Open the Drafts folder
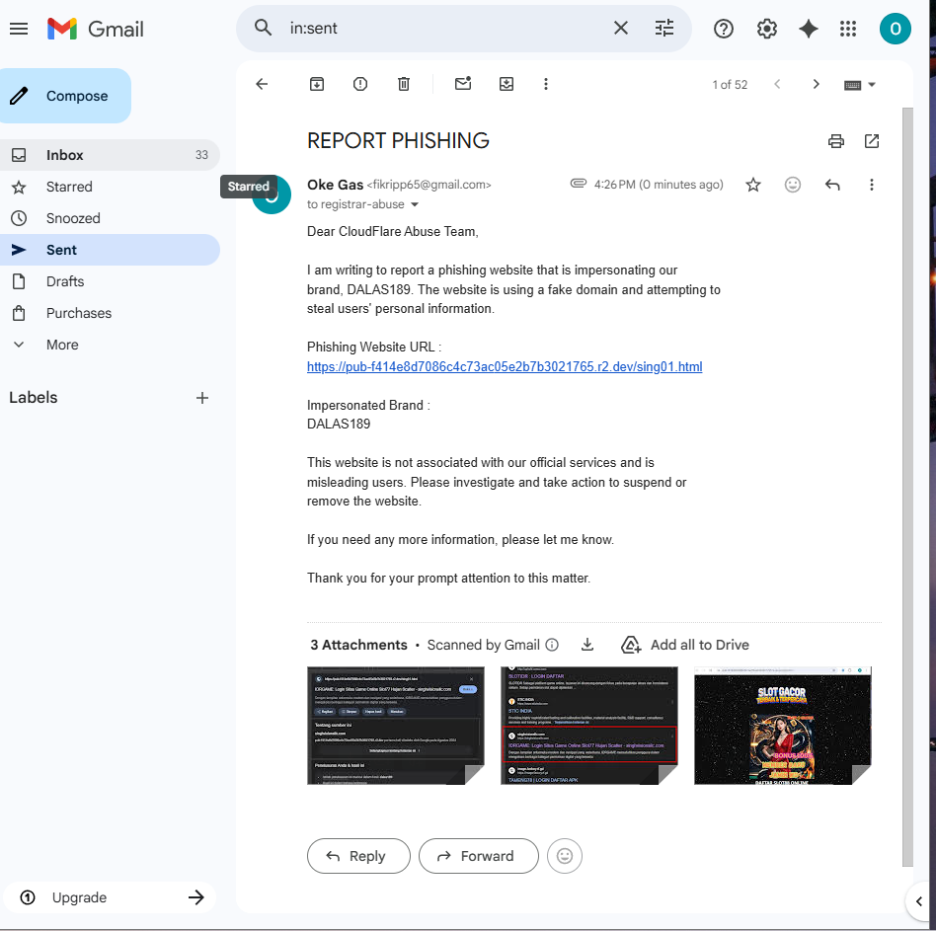The width and height of the screenshot is (936, 931). pos(110,281)
